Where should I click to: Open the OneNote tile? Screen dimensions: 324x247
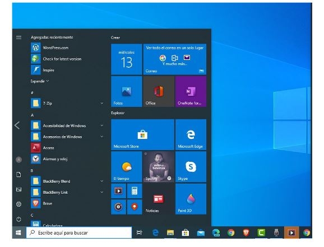click(191, 91)
